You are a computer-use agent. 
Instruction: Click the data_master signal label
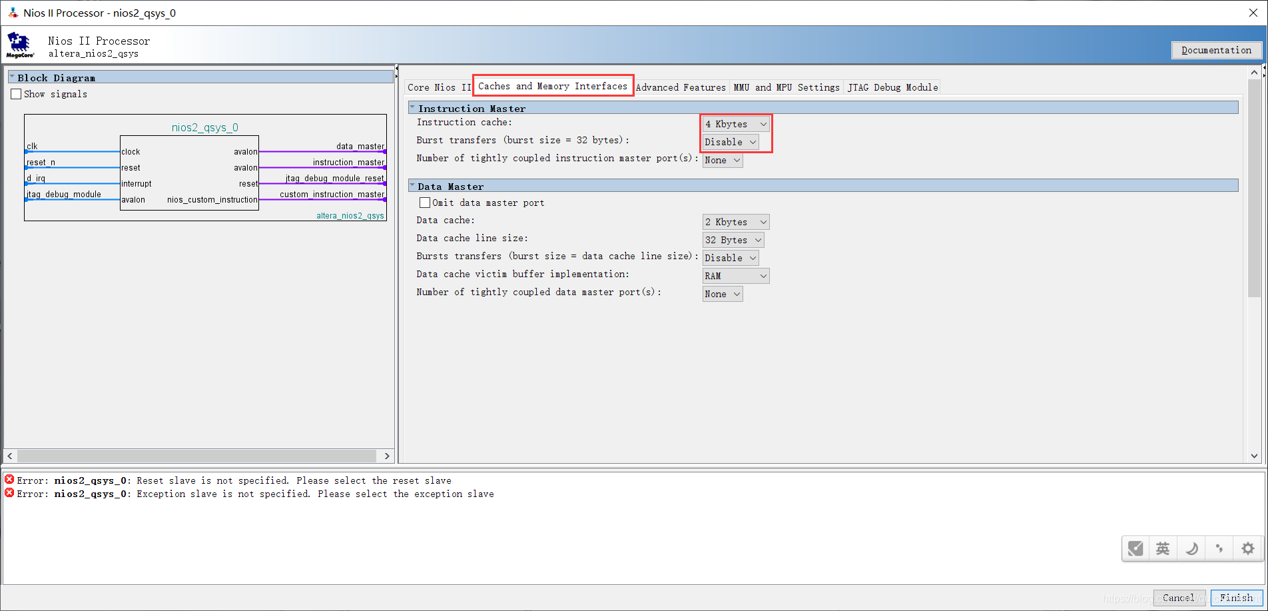pos(360,146)
